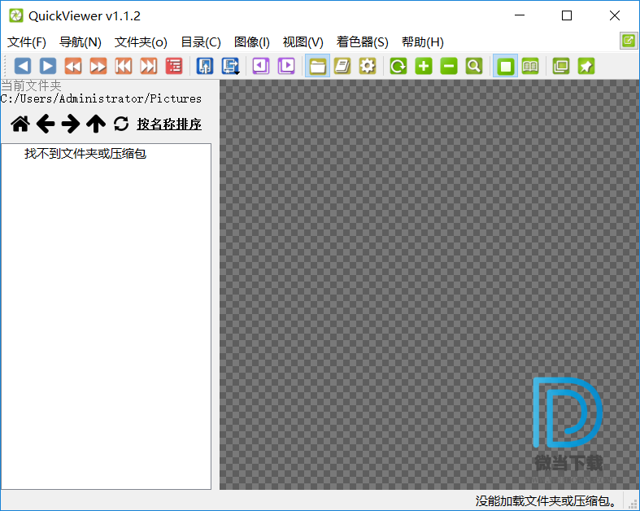Click the QuickViewer app icon in title bar
This screenshot has width=640, height=511.
click(x=16, y=15)
